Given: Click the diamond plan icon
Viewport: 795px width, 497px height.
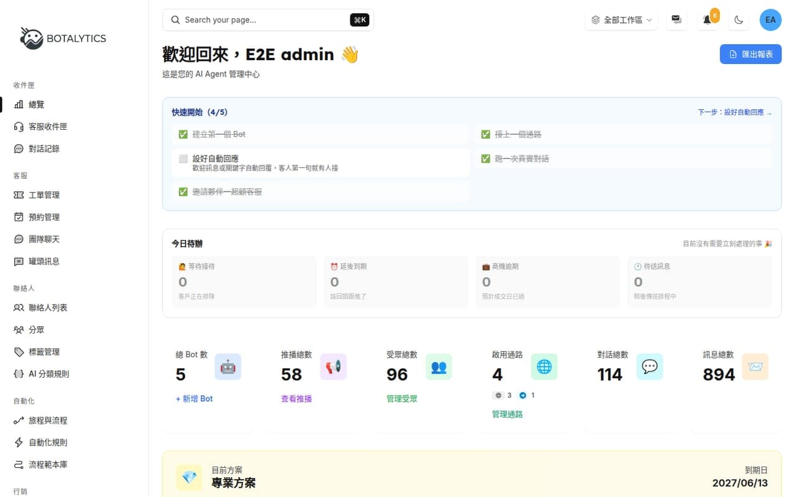Looking at the screenshot, I should click(189, 477).
